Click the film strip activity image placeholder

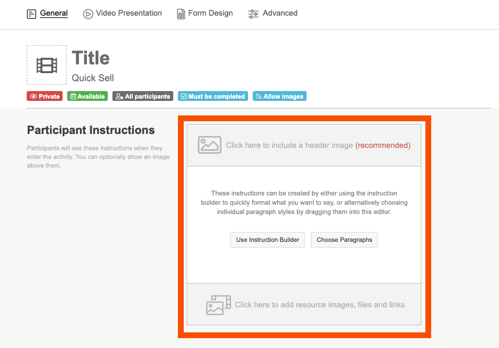point(46,66)
